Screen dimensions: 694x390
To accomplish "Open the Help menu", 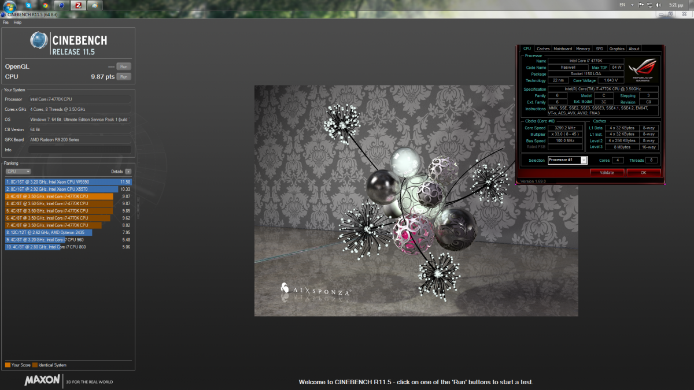I will (x=17, y=23).
